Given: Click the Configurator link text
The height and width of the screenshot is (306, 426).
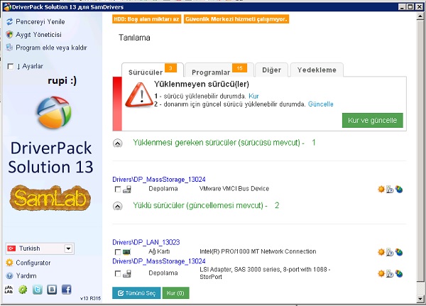Looking at the screenshot, I should click(33, 263).
